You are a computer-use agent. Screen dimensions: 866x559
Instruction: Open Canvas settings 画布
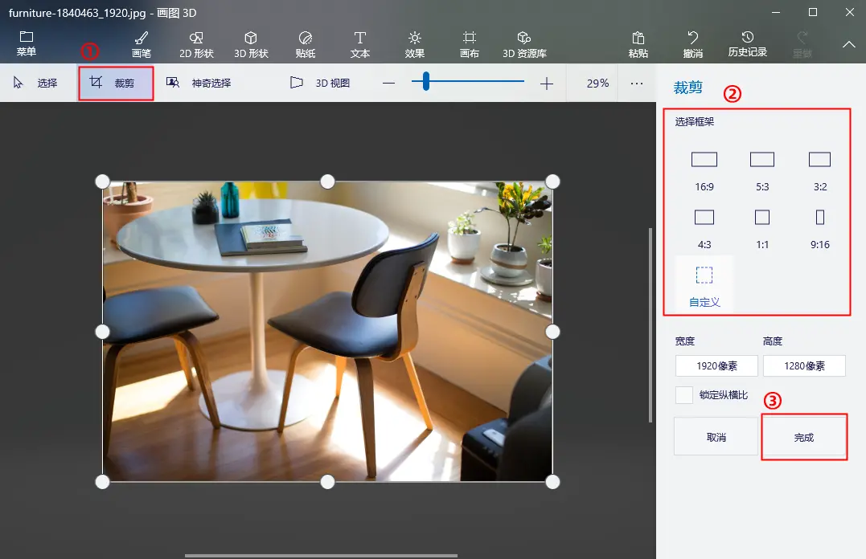pos(469,43)
